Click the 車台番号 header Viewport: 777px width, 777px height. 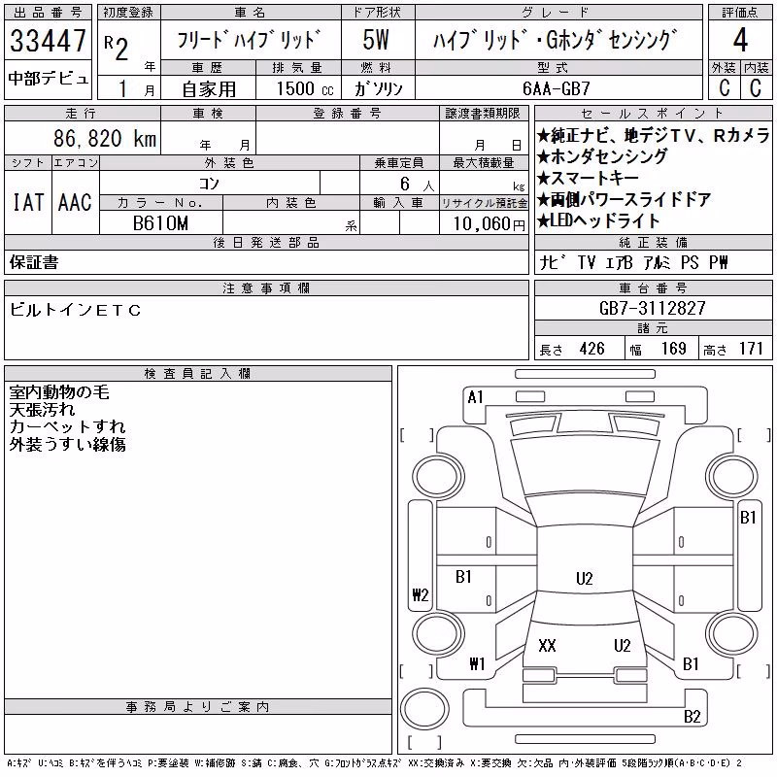pyautogui.click(x=653, y=287)
